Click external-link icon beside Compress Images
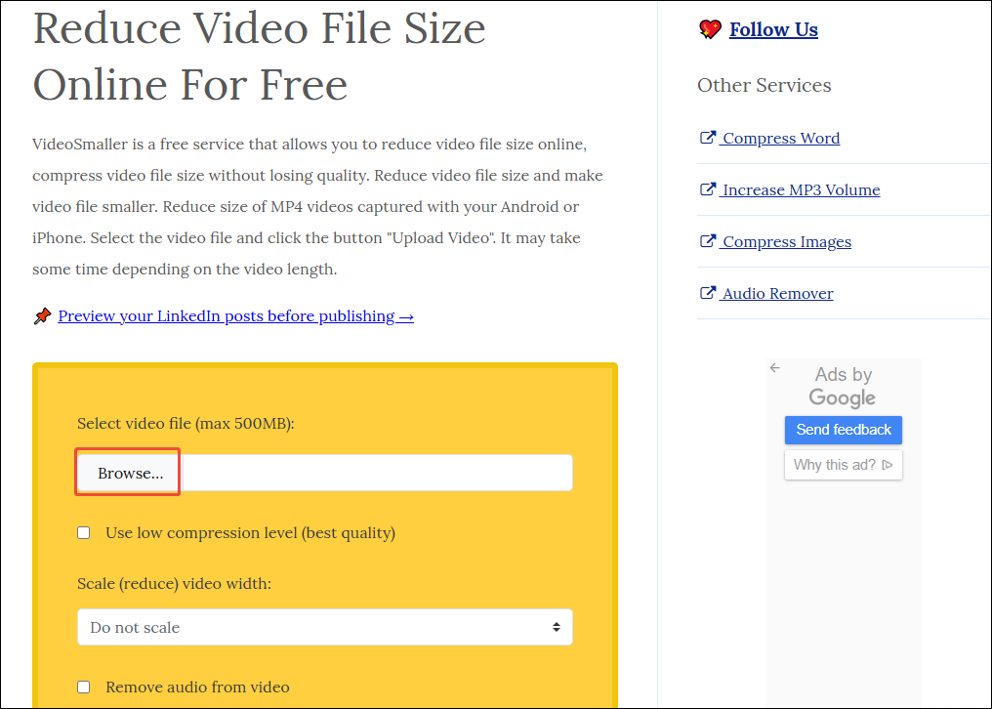Viewport: 992px width, 709px height. tap(708, 241)
